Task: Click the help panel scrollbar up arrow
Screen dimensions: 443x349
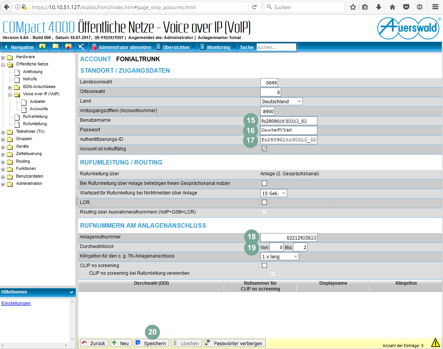Action: [x=72, y=302]
